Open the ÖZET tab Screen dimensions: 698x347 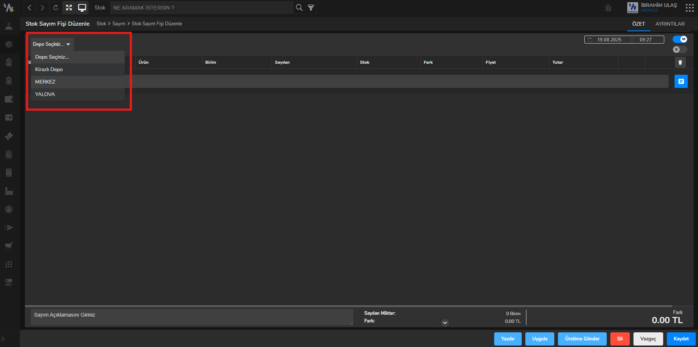[x=638, y=24]
